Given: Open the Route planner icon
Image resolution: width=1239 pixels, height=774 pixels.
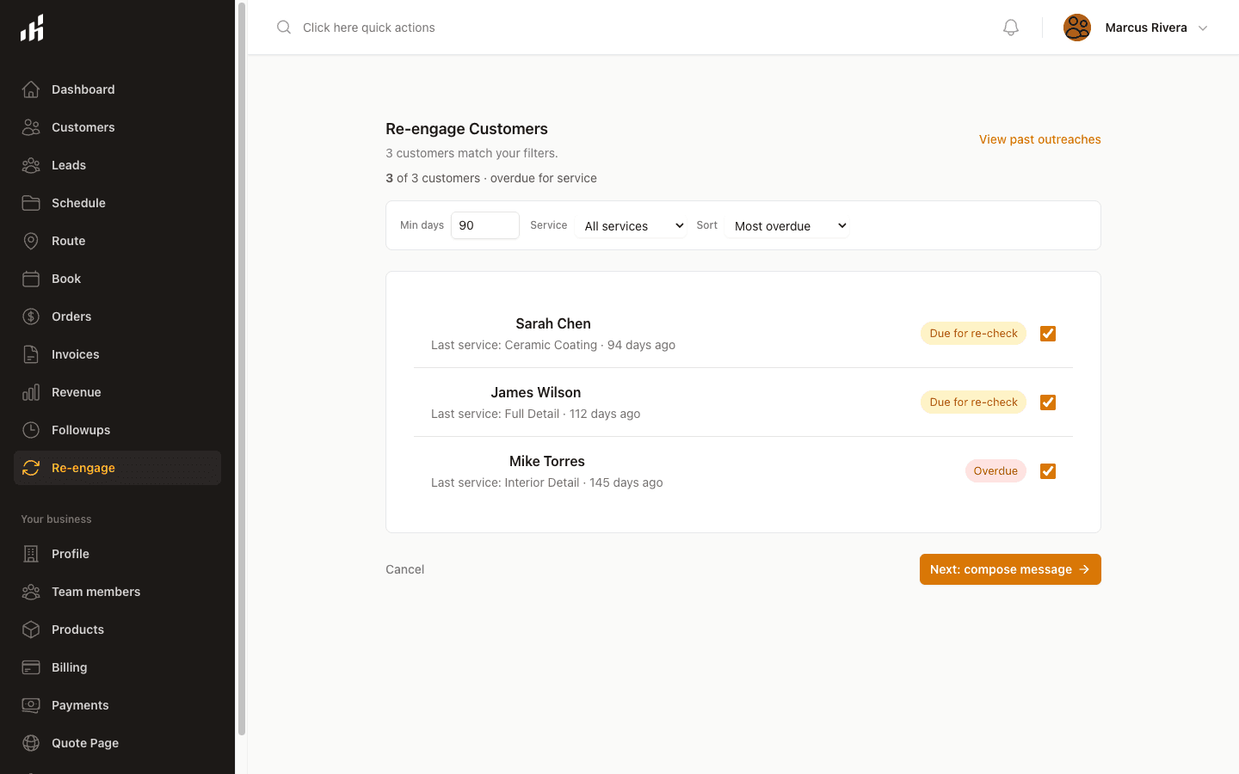Looking at the screenshot, I should coord(31,241).
